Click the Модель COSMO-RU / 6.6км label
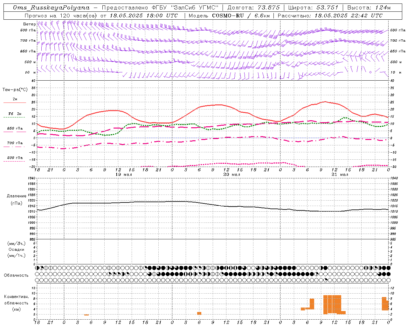The image size is (407, 325). 229,16
